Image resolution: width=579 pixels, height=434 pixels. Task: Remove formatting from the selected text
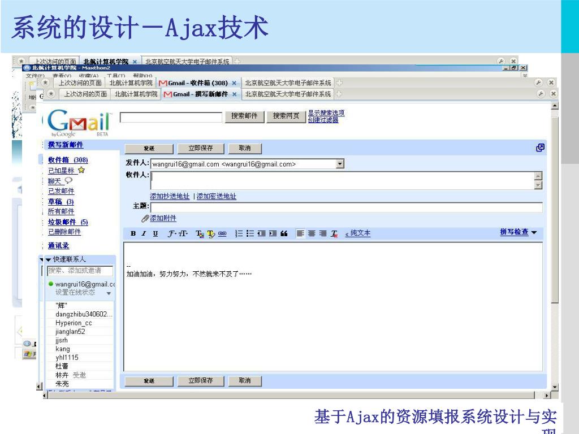(334, 233)
